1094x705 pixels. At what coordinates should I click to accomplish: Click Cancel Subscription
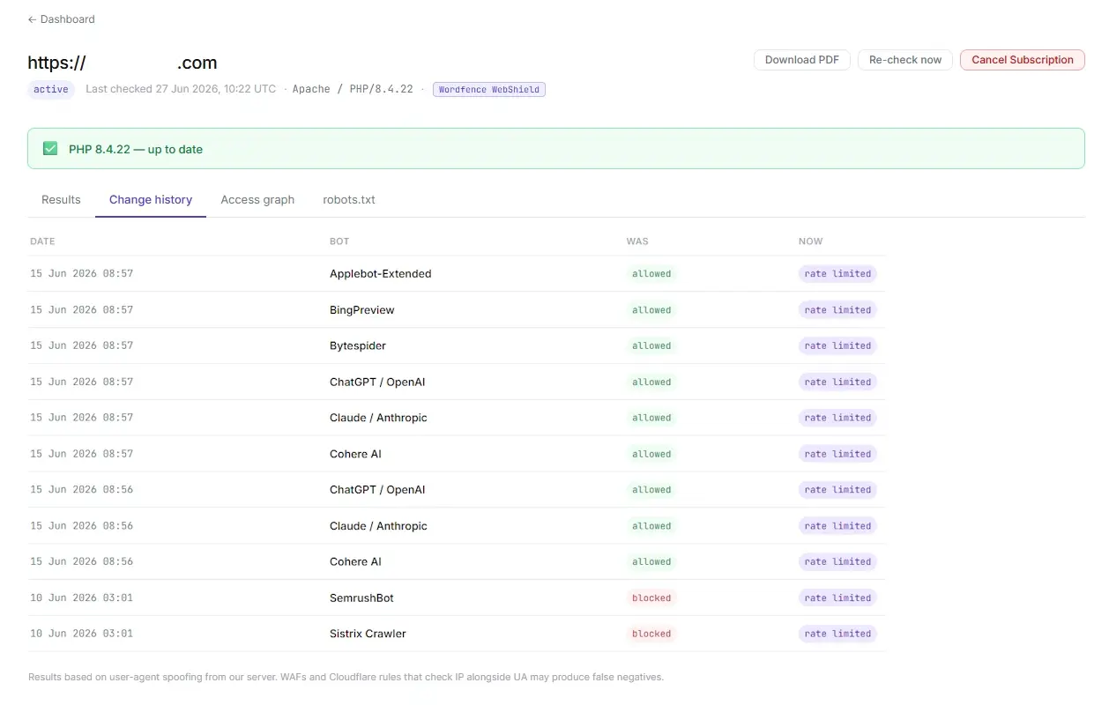point(1023,60)
